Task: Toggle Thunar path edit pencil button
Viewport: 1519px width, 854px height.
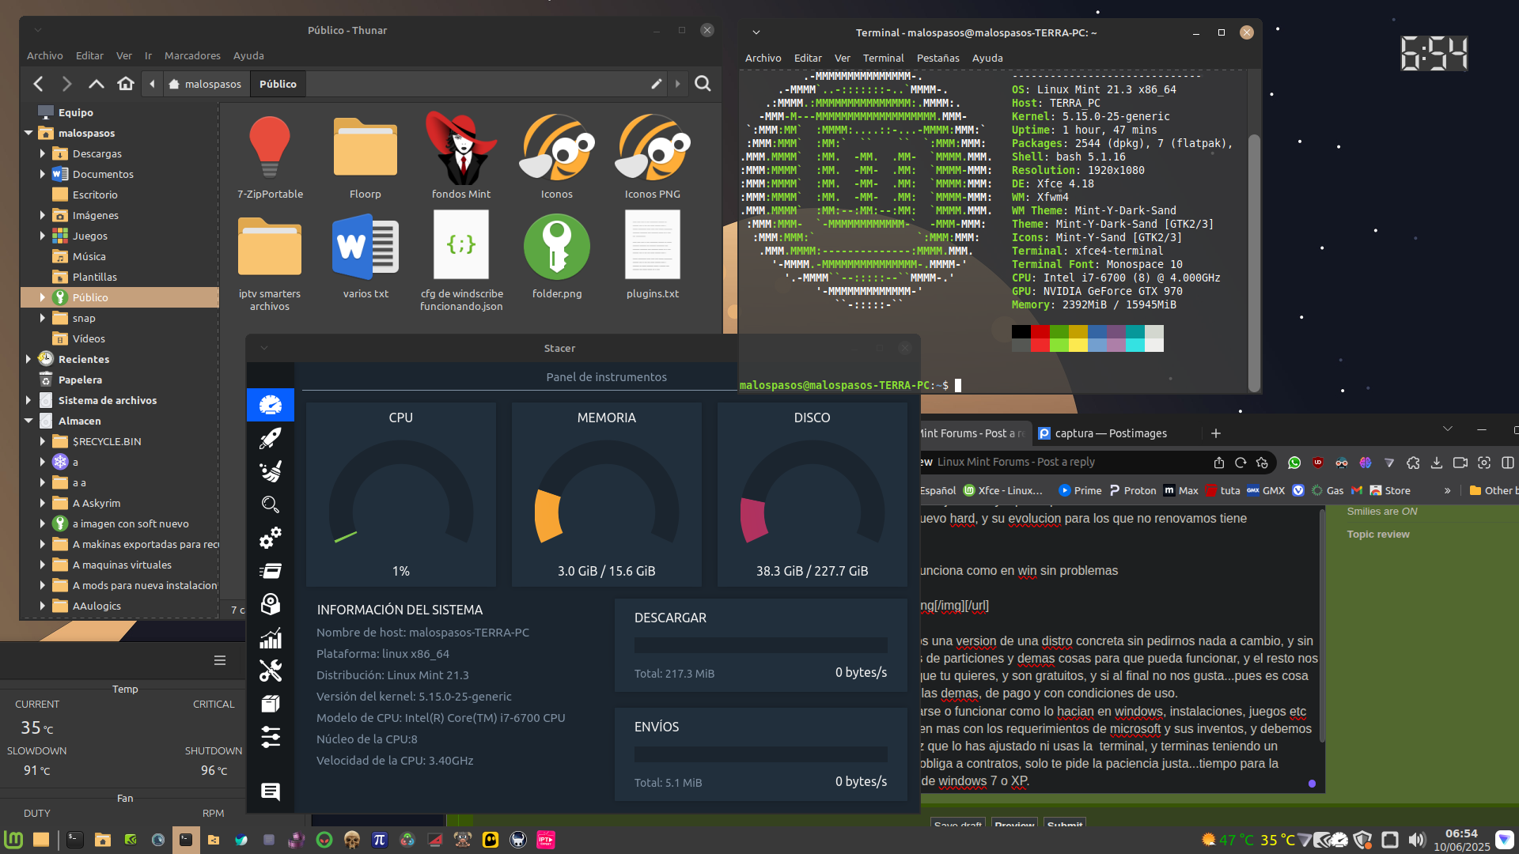Action: pos(656,84)
